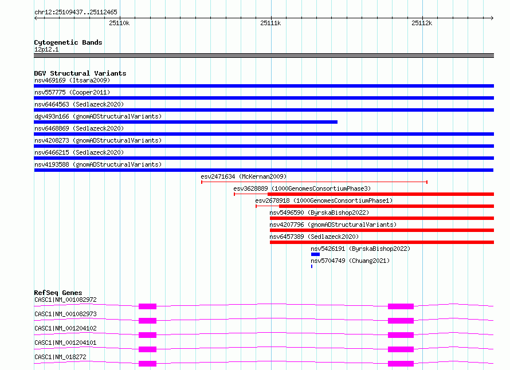The image size is (510, 370).
Task: Select CASC1|NM_018272 transcript label
Action: (60, 357)
